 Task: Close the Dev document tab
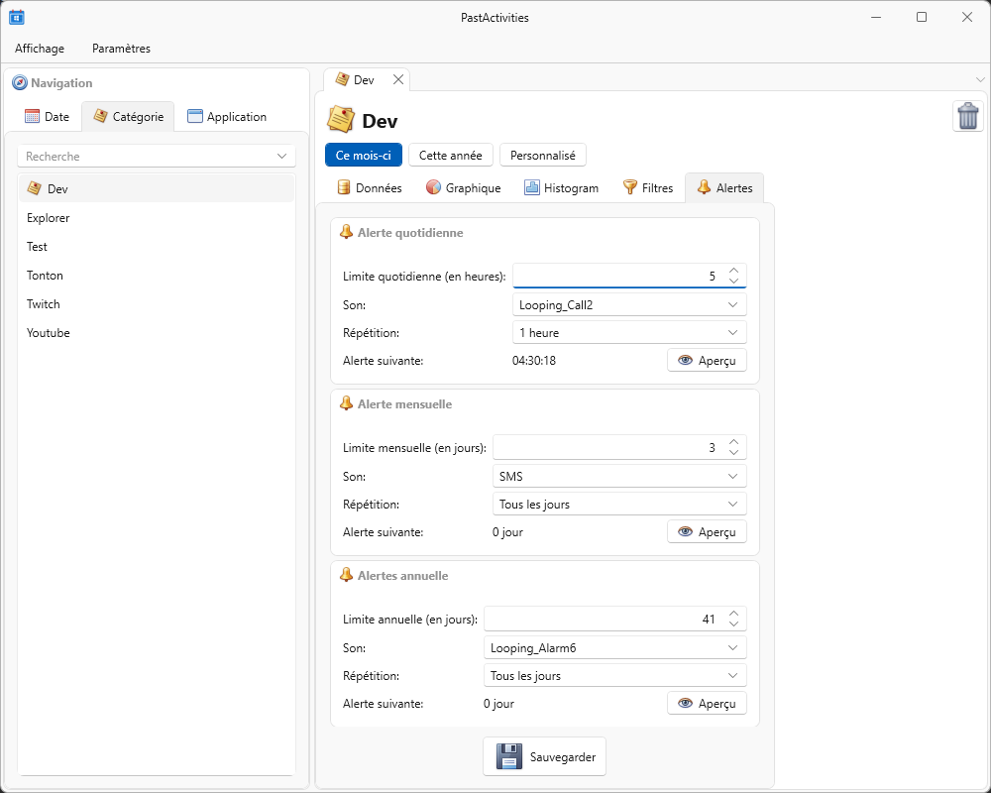click(398, 79)
